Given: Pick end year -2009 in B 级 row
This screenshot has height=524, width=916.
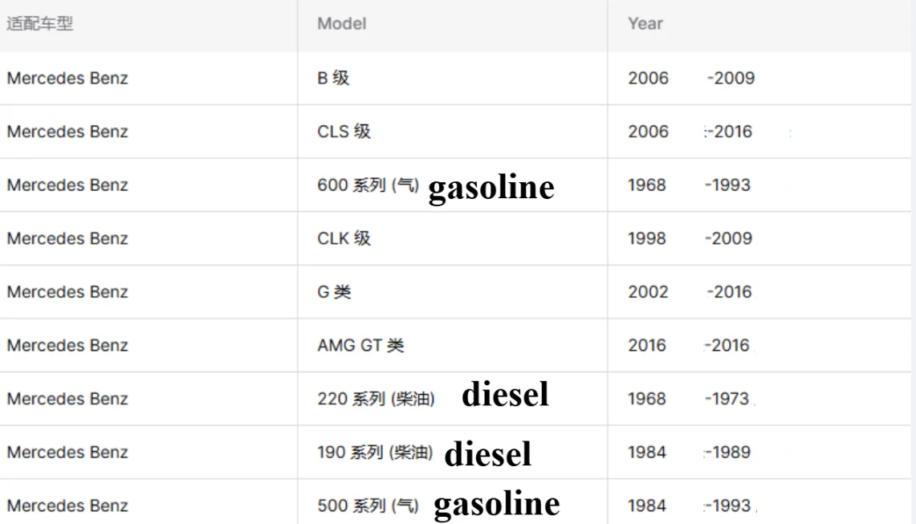Looking at the screenshot, I should tap(731, 79).
